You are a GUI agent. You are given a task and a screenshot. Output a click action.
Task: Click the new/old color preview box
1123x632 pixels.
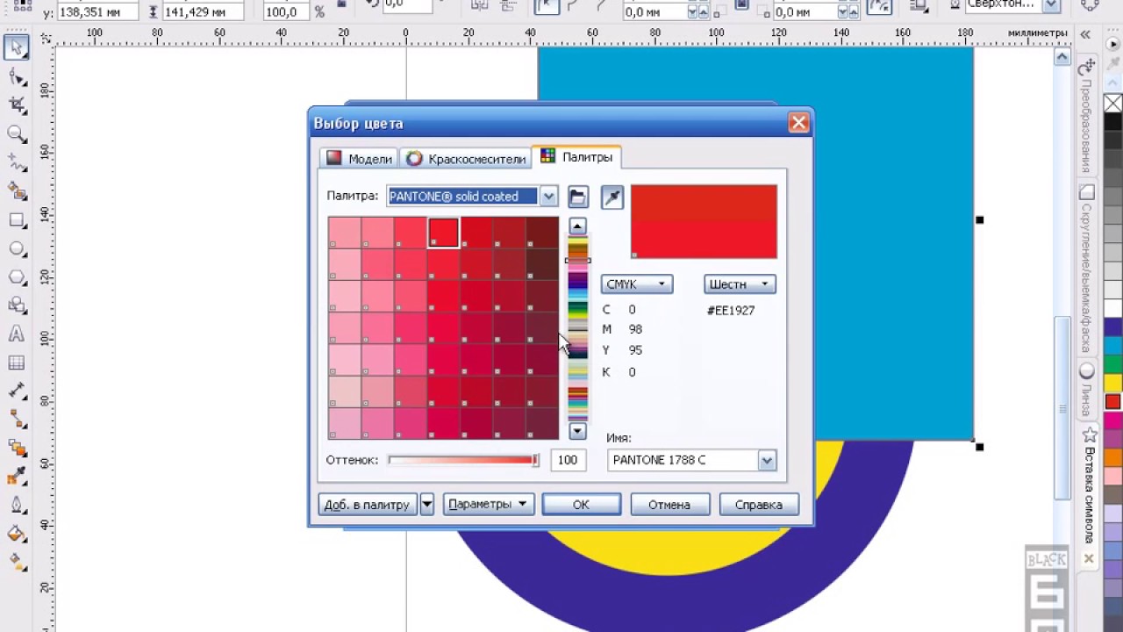[704, 221]
